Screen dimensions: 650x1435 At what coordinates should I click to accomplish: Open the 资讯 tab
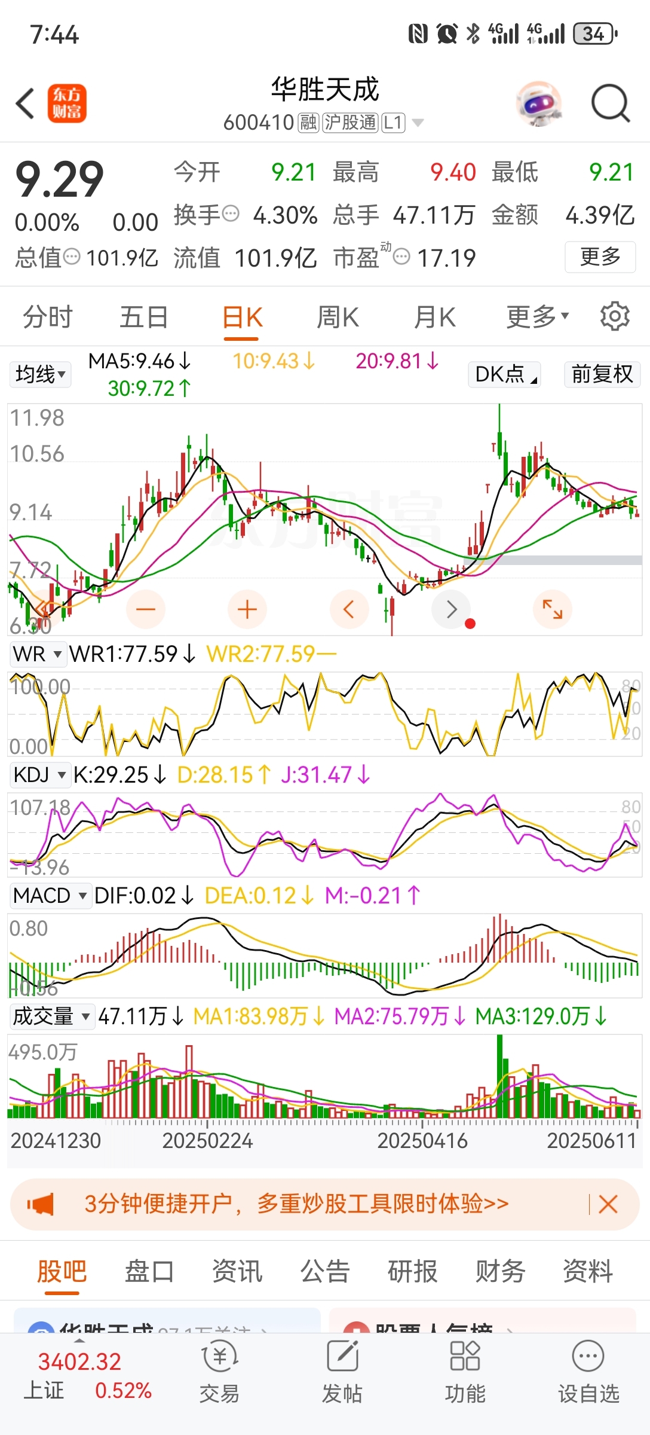click(x=237, y=1271)
